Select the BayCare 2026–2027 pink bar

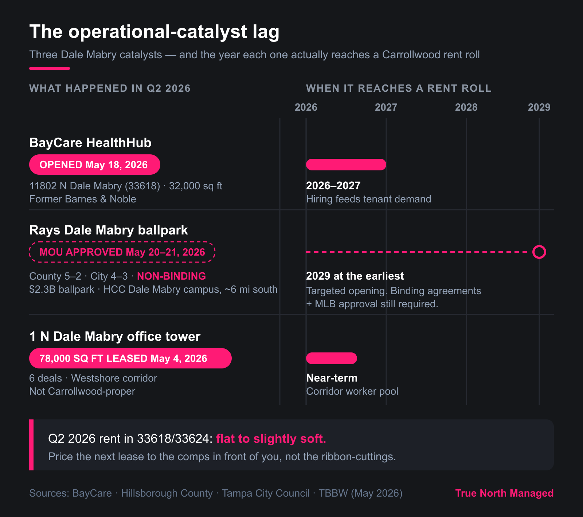(346, 165)
